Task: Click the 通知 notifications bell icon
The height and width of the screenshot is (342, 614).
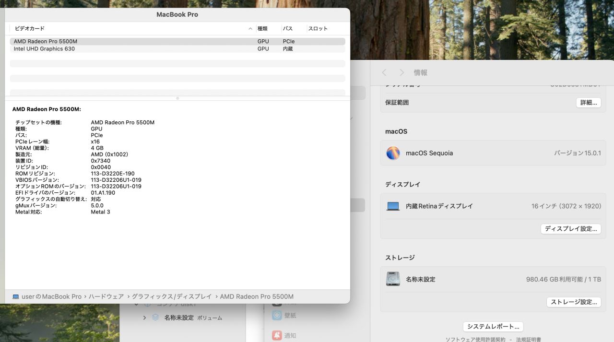Action: coord(277,335)
